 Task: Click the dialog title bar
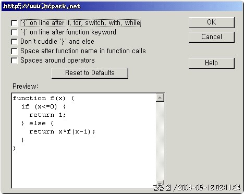pos(122,6)
